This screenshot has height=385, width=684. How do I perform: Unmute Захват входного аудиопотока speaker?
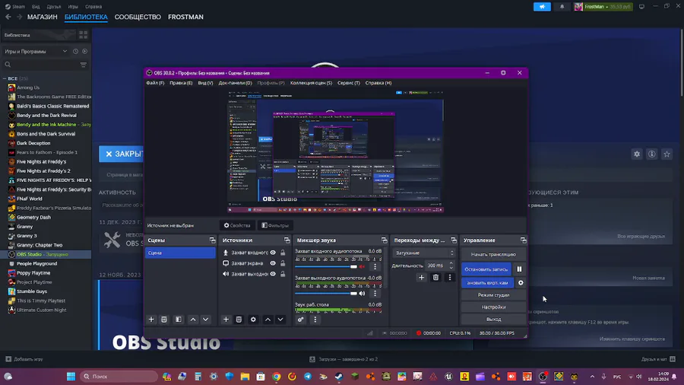tap(362, 266)
